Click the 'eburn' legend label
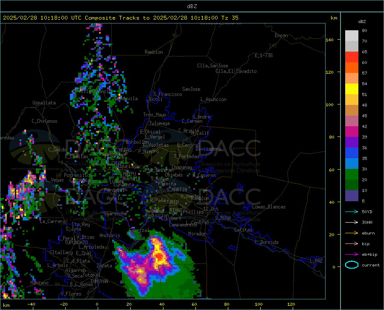384x310 pixels. pos(368,233)
